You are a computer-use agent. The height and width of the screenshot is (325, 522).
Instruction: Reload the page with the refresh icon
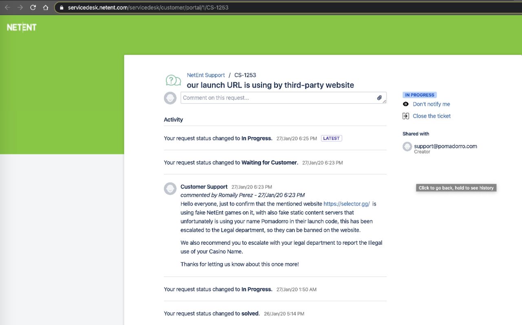point(33,7)
